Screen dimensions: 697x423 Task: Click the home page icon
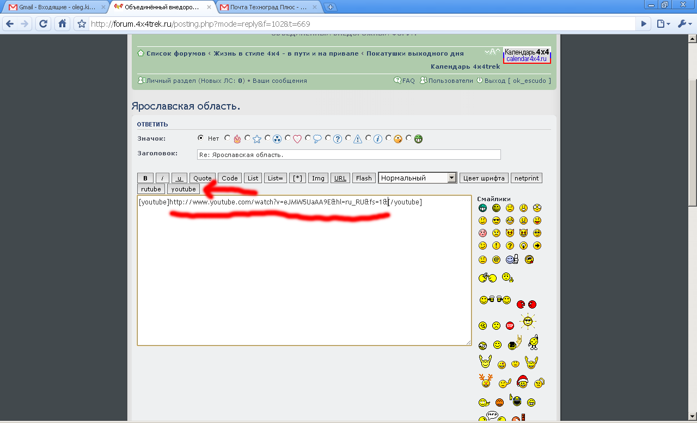coord(63,24)
